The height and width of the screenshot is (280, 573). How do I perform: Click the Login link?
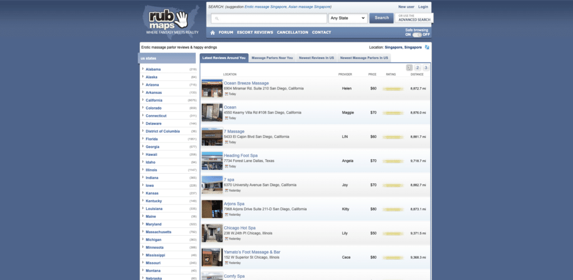423,7
